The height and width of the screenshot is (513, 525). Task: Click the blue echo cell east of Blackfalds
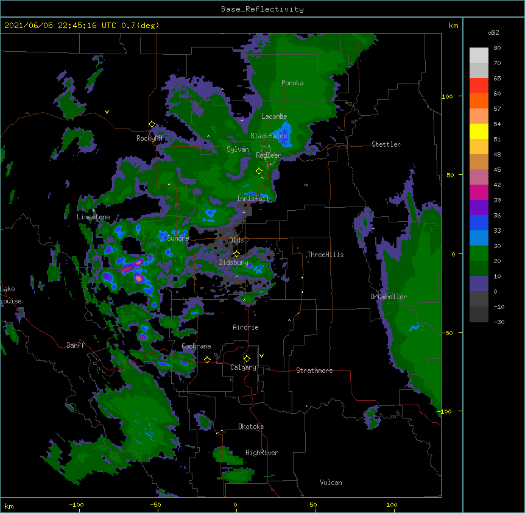click(284, 135)
